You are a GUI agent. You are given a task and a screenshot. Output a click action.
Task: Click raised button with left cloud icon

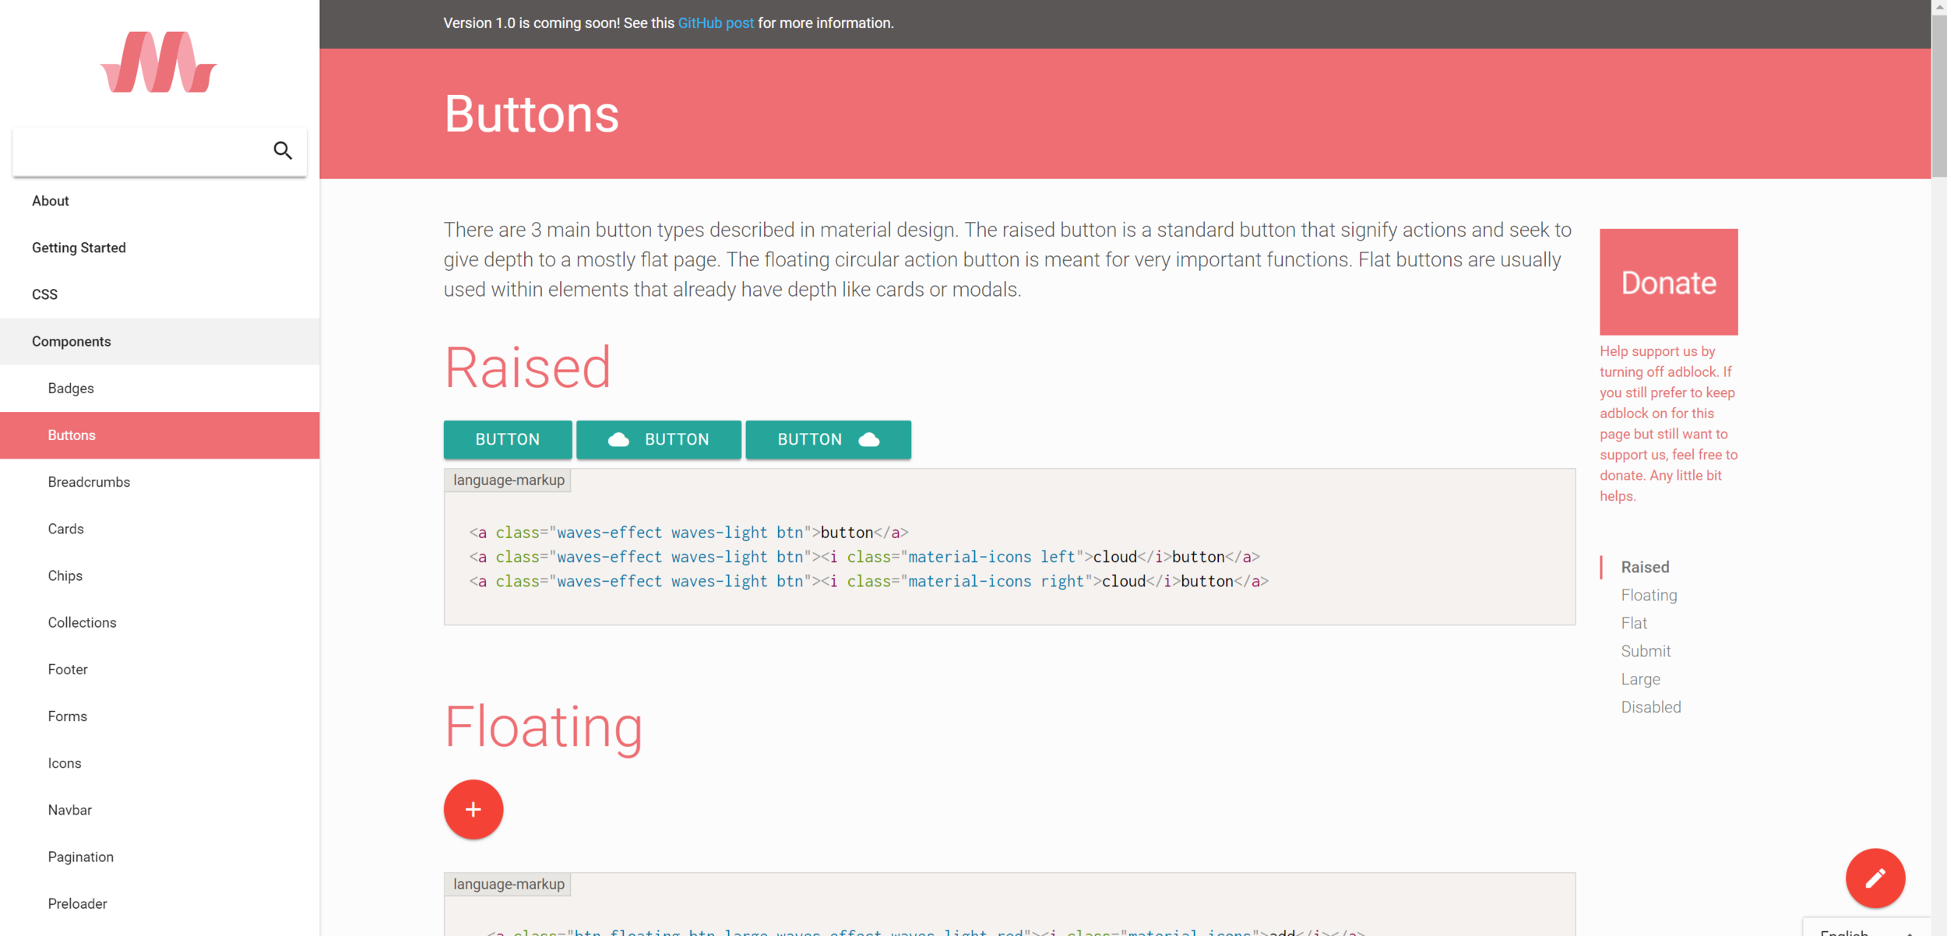658,439
